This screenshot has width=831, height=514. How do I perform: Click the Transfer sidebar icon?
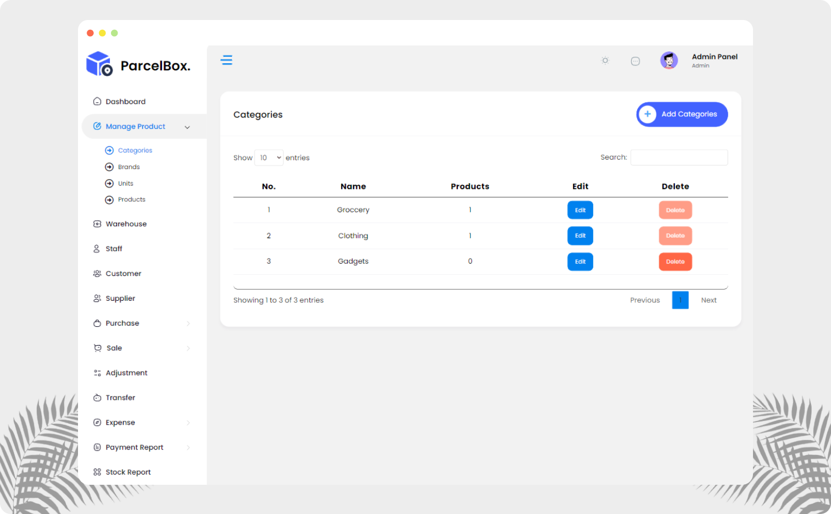coord(96,398)
